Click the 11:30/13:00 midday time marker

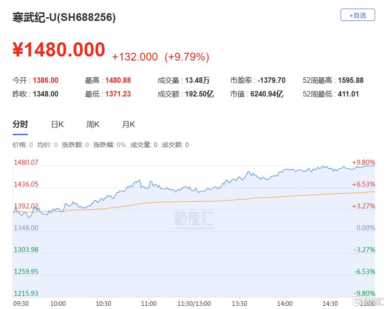[x=194, y=304]
